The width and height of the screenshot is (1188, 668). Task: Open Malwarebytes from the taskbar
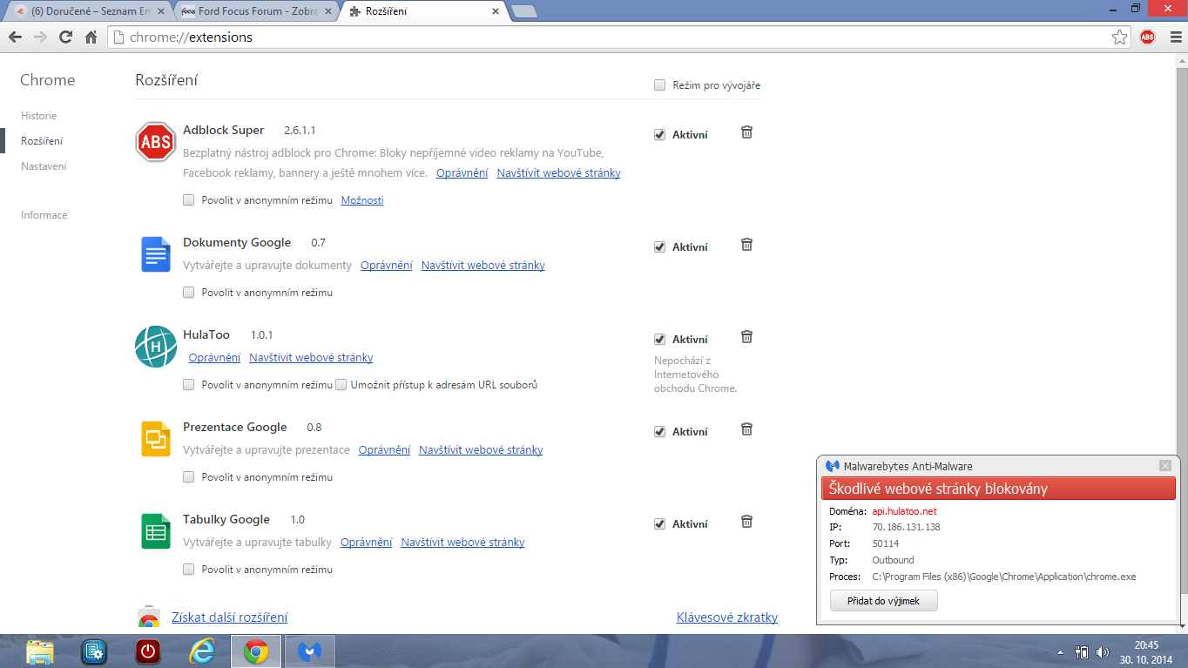point(311,651)
